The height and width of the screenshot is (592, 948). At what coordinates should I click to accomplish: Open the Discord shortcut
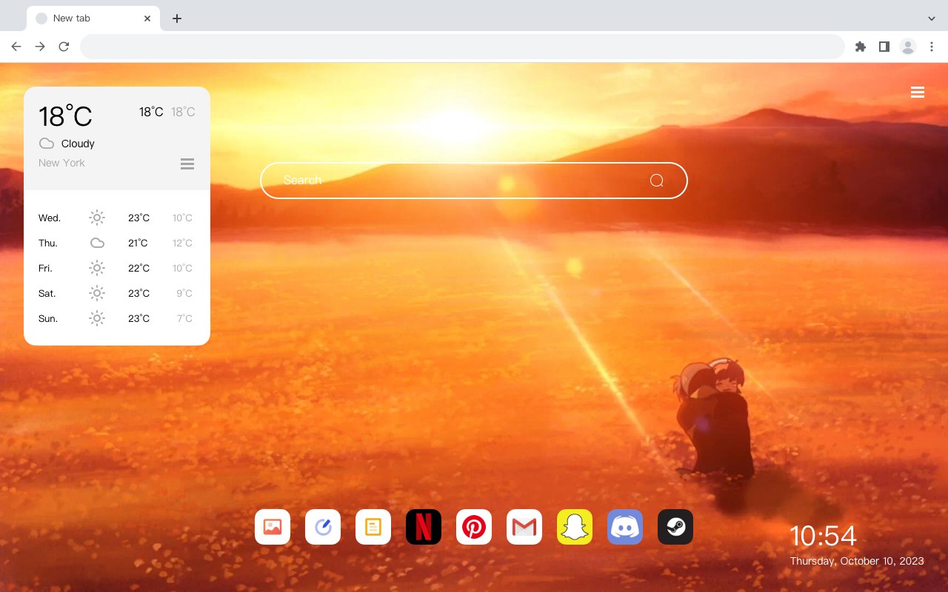click(x=625, y=527)
